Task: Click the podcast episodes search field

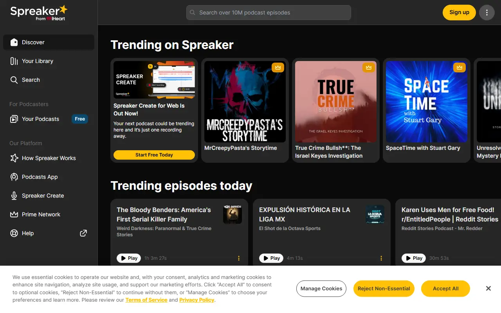Action: tap(269, 13)
